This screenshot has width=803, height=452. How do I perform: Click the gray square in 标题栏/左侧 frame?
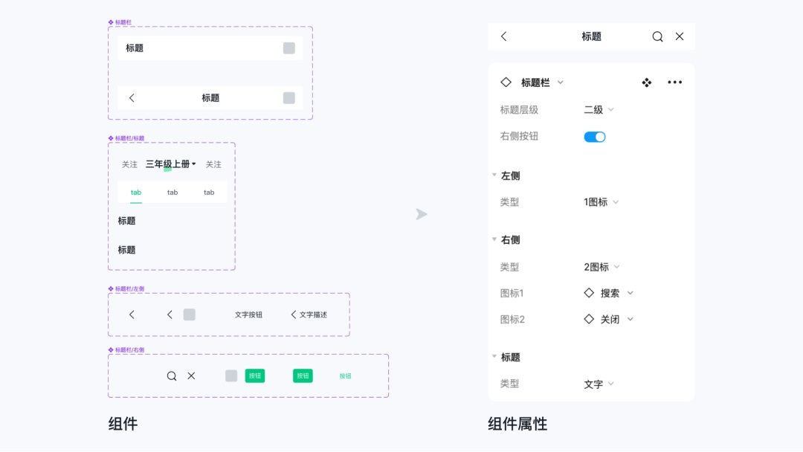190,314
